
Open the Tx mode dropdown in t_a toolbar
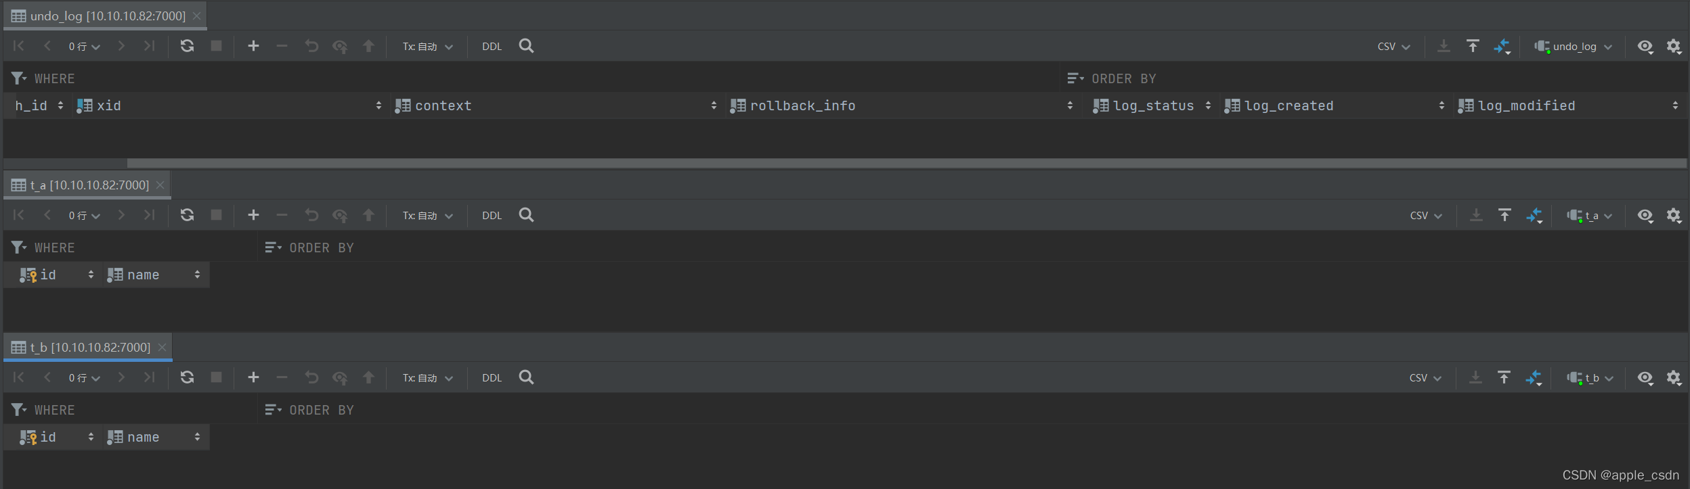[427, 216]
